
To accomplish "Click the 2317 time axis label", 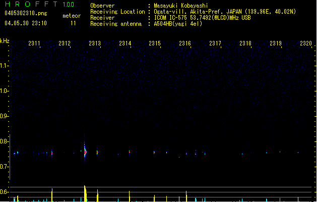I will click(x=215, y=43).
